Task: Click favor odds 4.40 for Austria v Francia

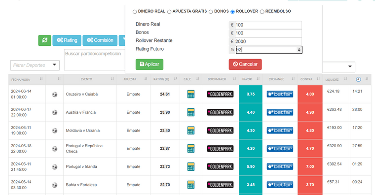Action: tap(251, 112)
